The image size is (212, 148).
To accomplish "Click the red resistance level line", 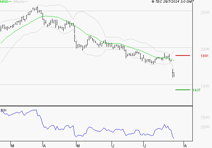I will pyautogui.click(x=183, y=55).
